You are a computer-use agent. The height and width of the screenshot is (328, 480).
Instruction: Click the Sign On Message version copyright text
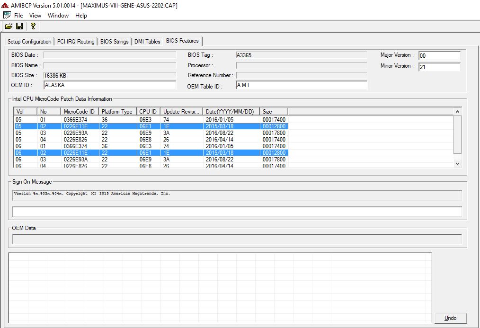point(92,194)
